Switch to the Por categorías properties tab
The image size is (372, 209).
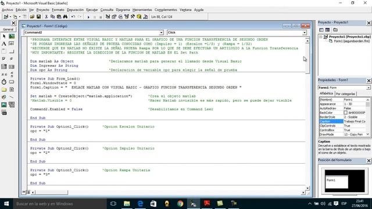(345, 94)
